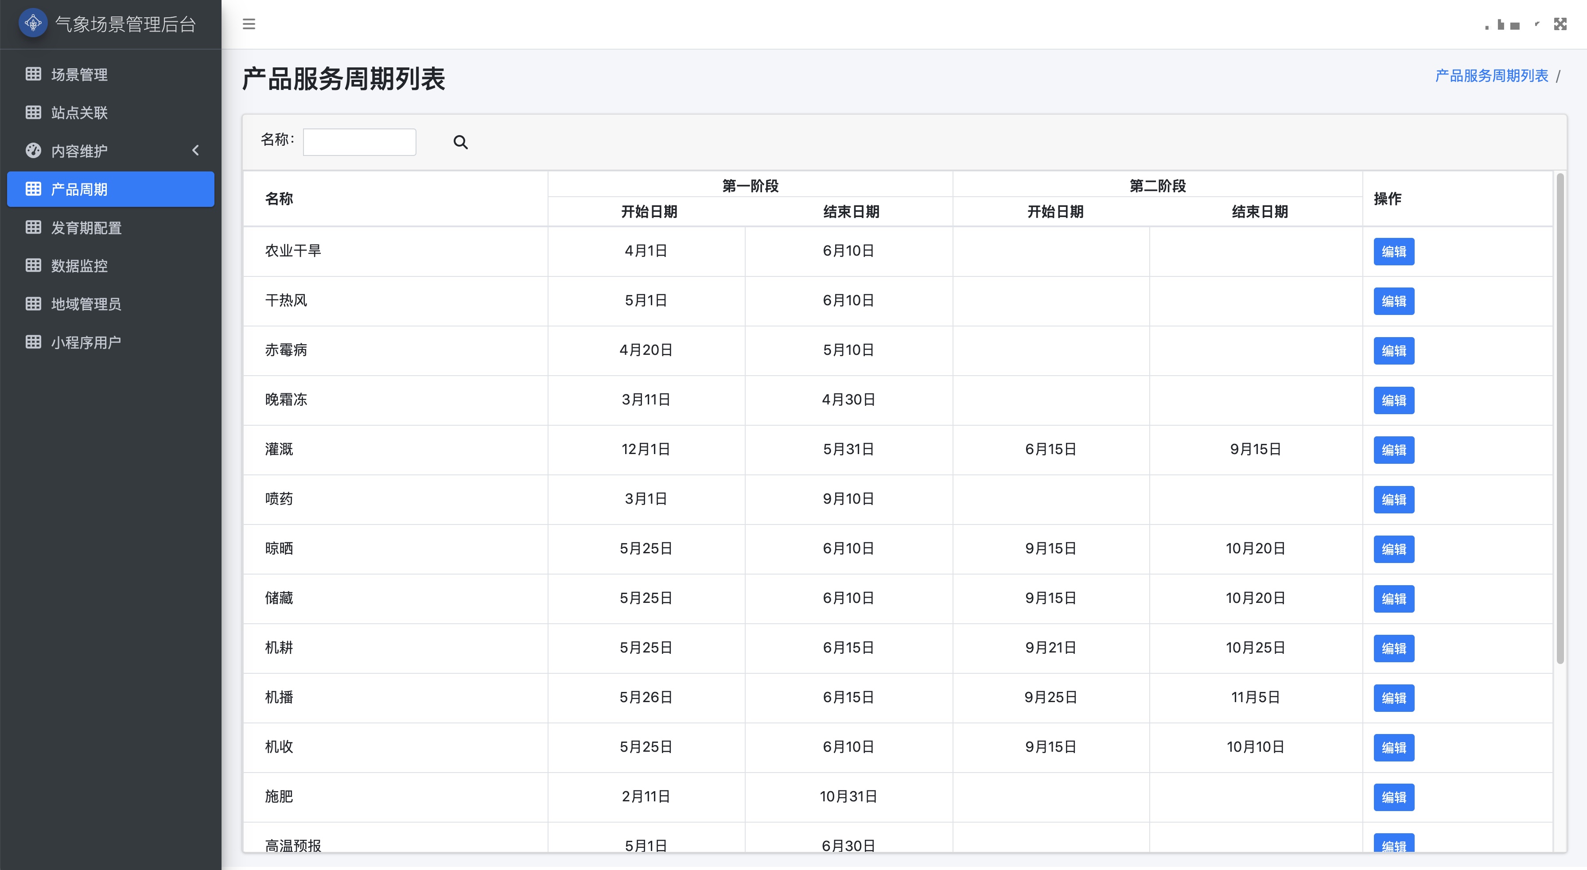This screenshot has height=870, width=1587.
Task: Select the 干热风 name cell
Action: point(396,301)
